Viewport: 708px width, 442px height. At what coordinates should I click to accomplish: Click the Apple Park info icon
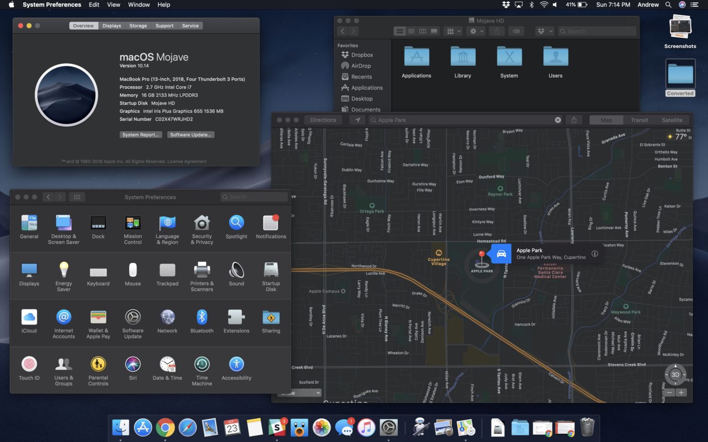click(x=594, y=253)
